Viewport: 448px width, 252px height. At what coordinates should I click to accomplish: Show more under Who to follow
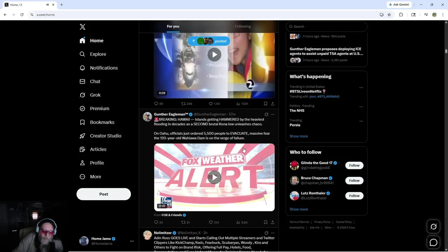[299, 209]
